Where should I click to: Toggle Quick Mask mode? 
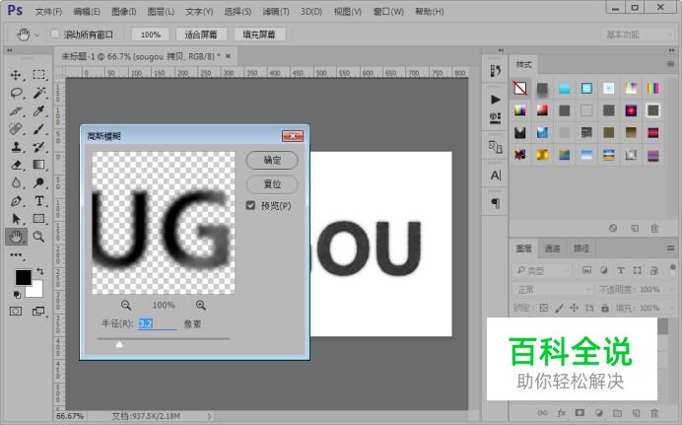click(16, 311)
